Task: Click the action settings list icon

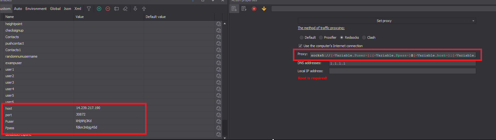Action: [234, 9]
